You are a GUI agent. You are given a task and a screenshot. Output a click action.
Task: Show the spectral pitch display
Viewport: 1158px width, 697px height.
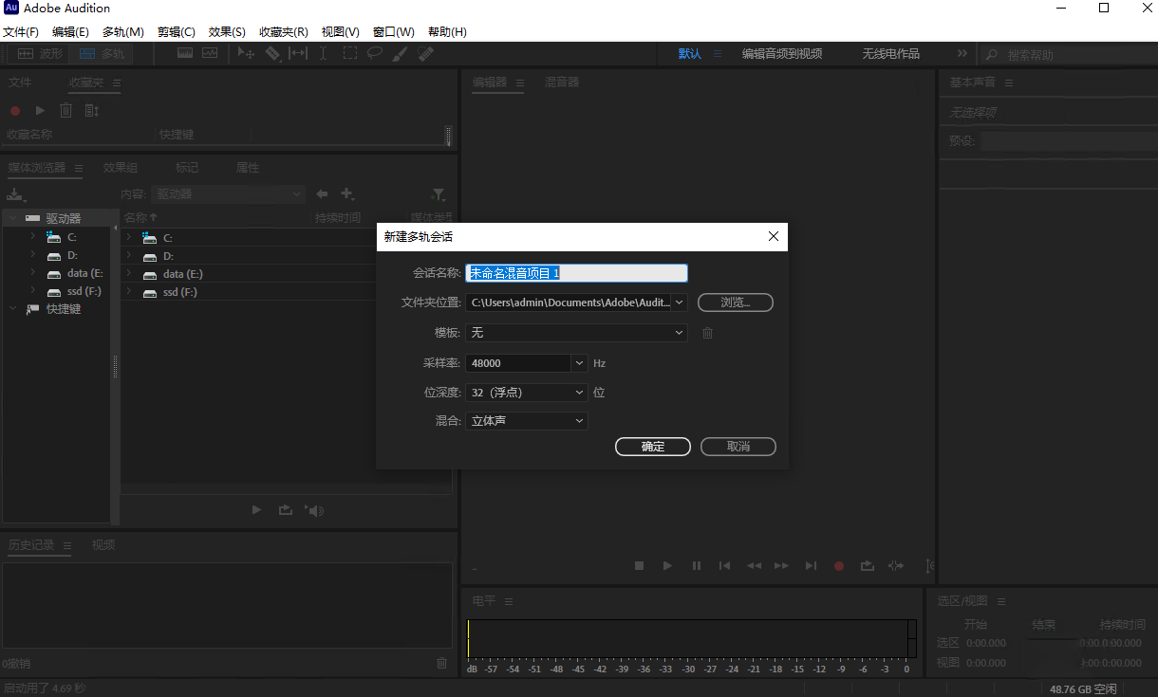coord(210,54)
